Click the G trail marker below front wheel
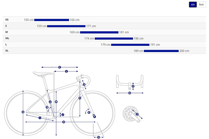The width and height of the screenshot is (209, 139). (98, 137)
